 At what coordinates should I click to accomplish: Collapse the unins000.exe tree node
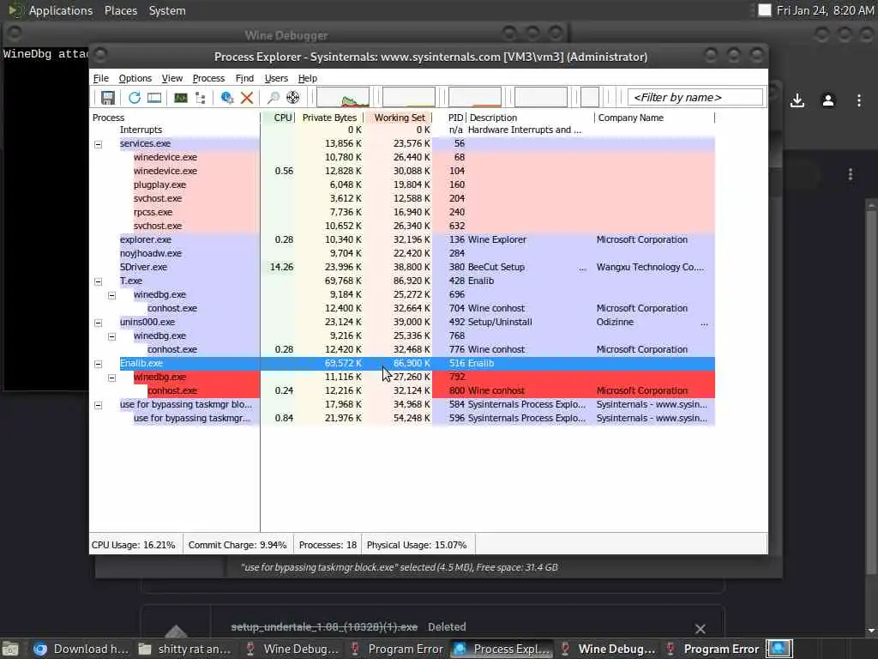point(99,323)
